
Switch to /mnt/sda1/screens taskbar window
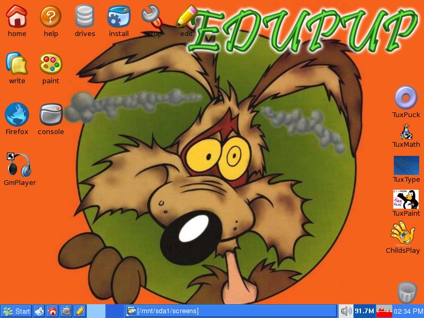pyautogui.click(x=231, y=311)
